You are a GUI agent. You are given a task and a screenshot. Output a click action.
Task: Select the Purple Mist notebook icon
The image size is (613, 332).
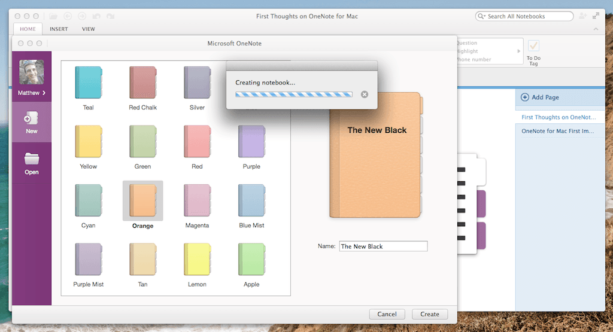[x=89, y=260]
